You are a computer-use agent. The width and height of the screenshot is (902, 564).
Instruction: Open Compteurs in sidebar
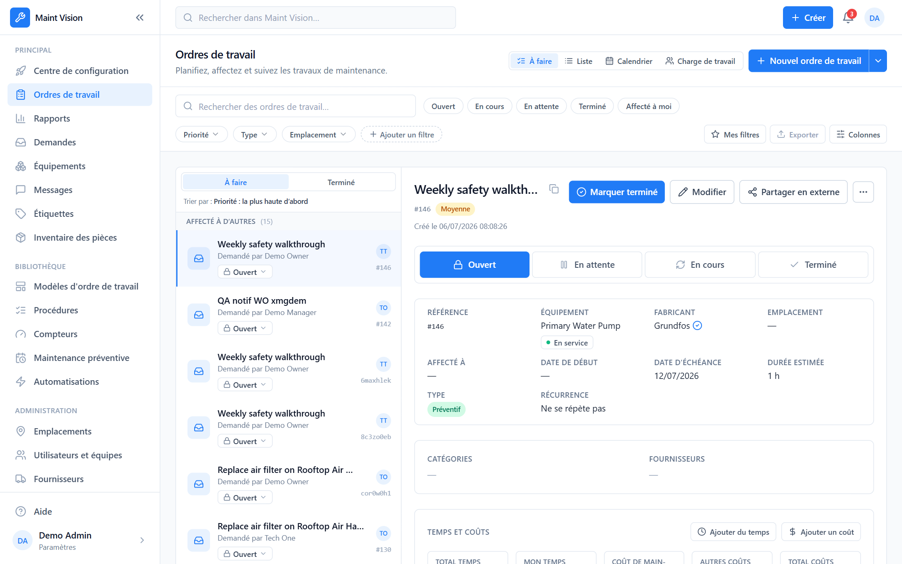click(x=80, y=334)
